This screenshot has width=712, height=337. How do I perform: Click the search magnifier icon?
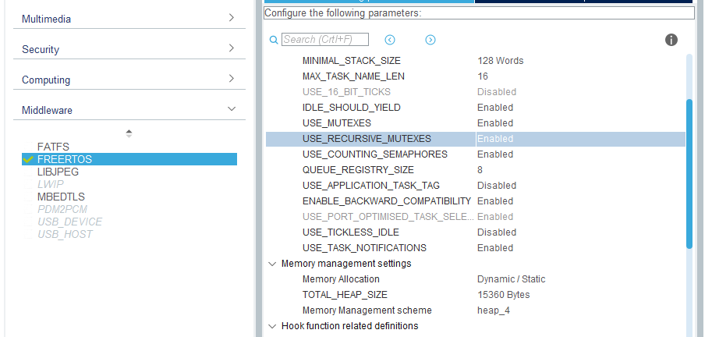tap(274, 40)
